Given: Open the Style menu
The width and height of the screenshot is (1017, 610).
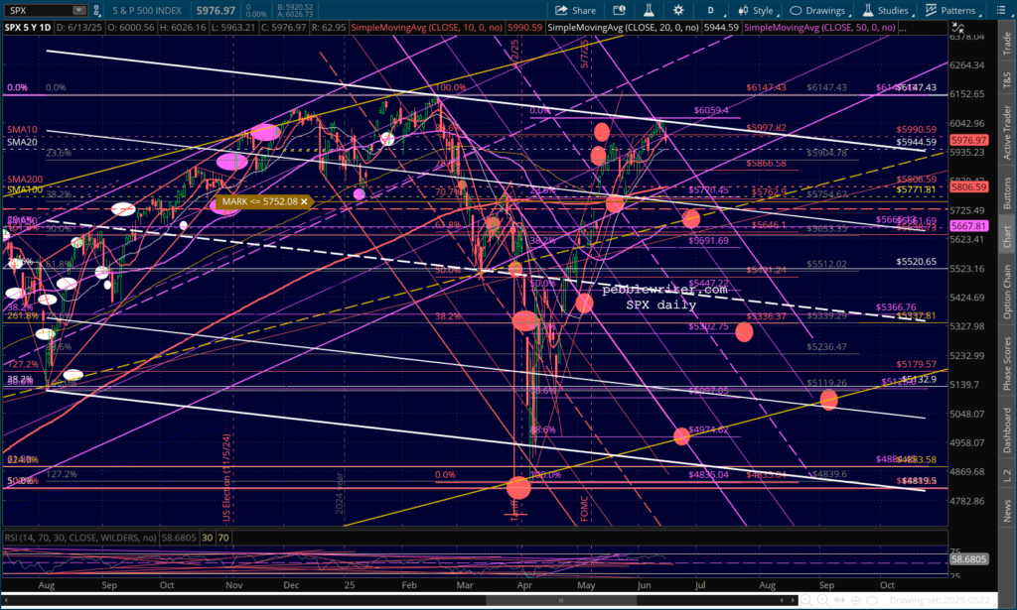Looking at the screenshot, I should pyautogui.click(x=755, y=10).
